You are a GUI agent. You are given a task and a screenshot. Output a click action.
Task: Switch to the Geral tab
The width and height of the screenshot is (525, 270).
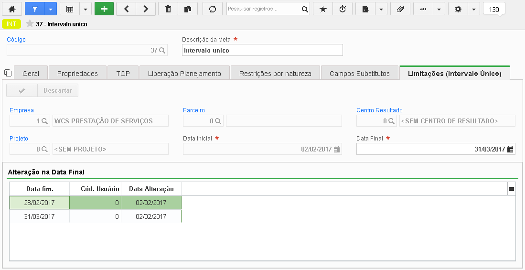[x=31, y=74]
